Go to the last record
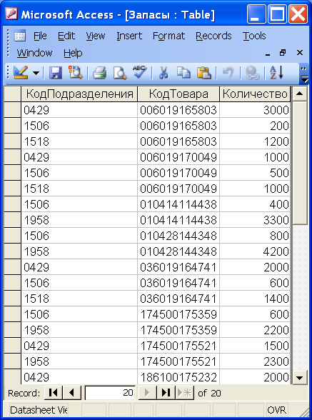The height and width of the screenshot is (420, 312). [x=166, y=393]
